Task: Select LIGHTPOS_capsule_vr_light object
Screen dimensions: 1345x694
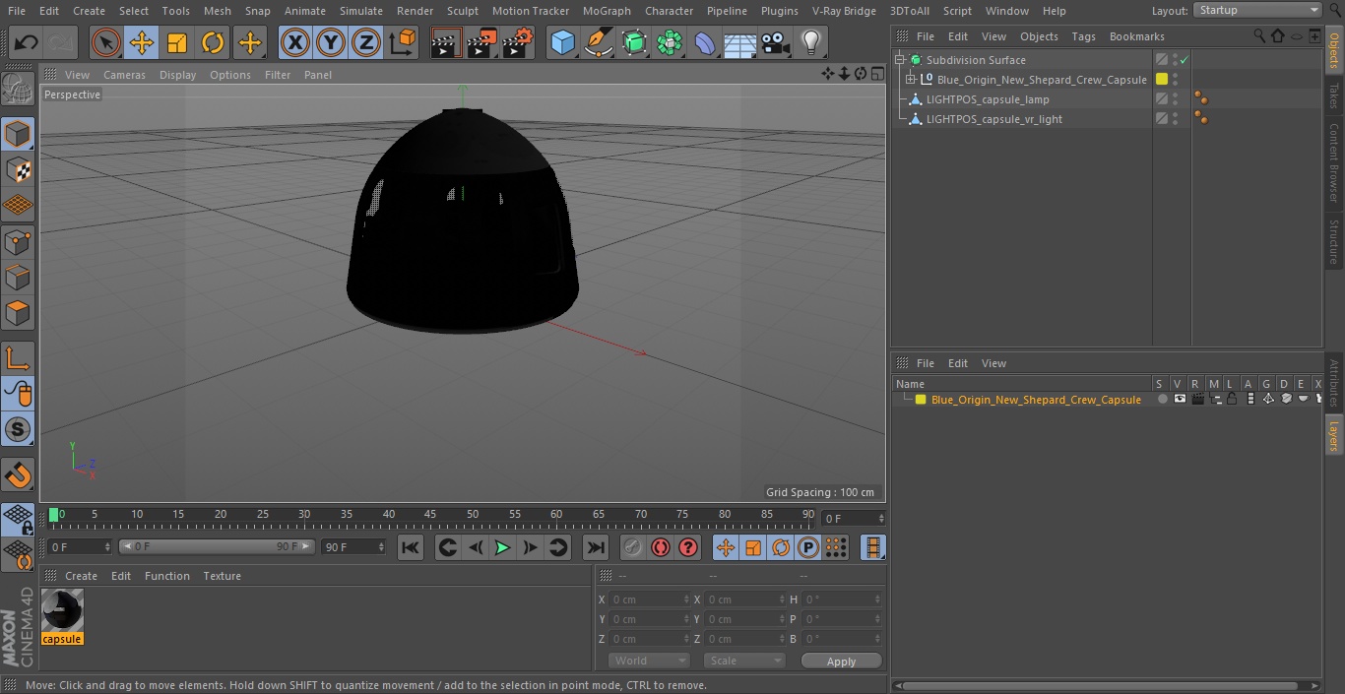Action: 994,119
